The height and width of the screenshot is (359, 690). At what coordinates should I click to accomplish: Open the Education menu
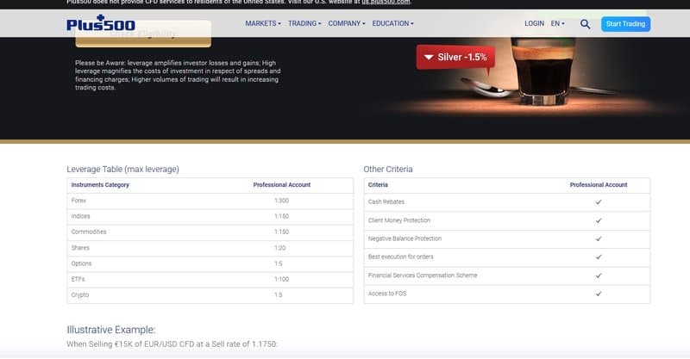click(x=392, y=23)
